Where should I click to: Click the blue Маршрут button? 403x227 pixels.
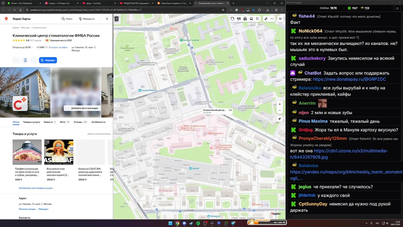point(48,60)
